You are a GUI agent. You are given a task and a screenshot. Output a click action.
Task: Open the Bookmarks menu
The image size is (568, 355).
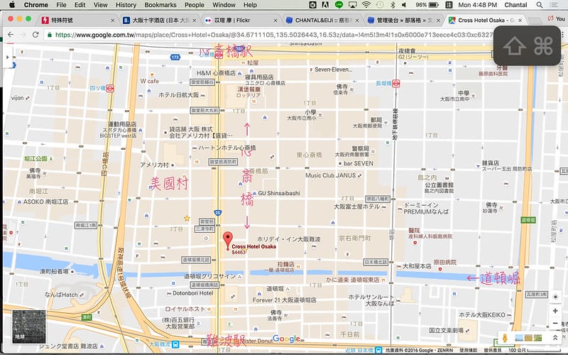(160, 5)
